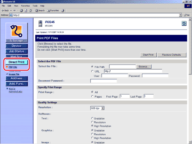Click the refresh icon beside iR3245 header

click(184, 23)
